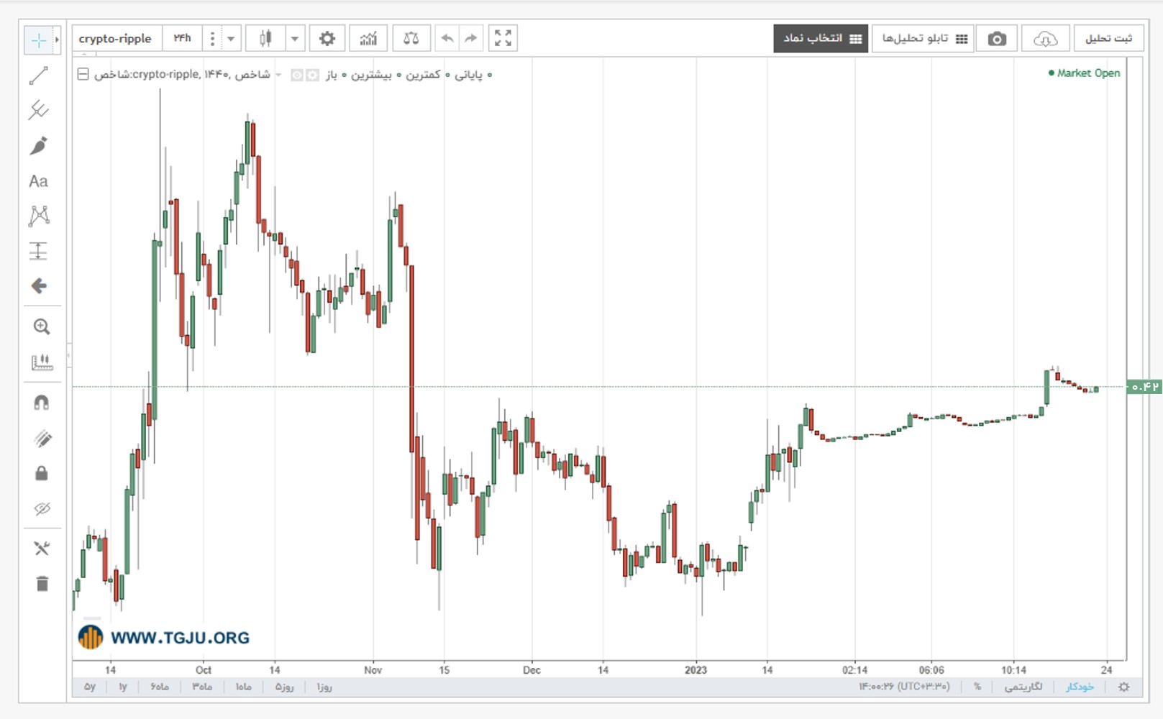Undo the last action

coord(447,38)
